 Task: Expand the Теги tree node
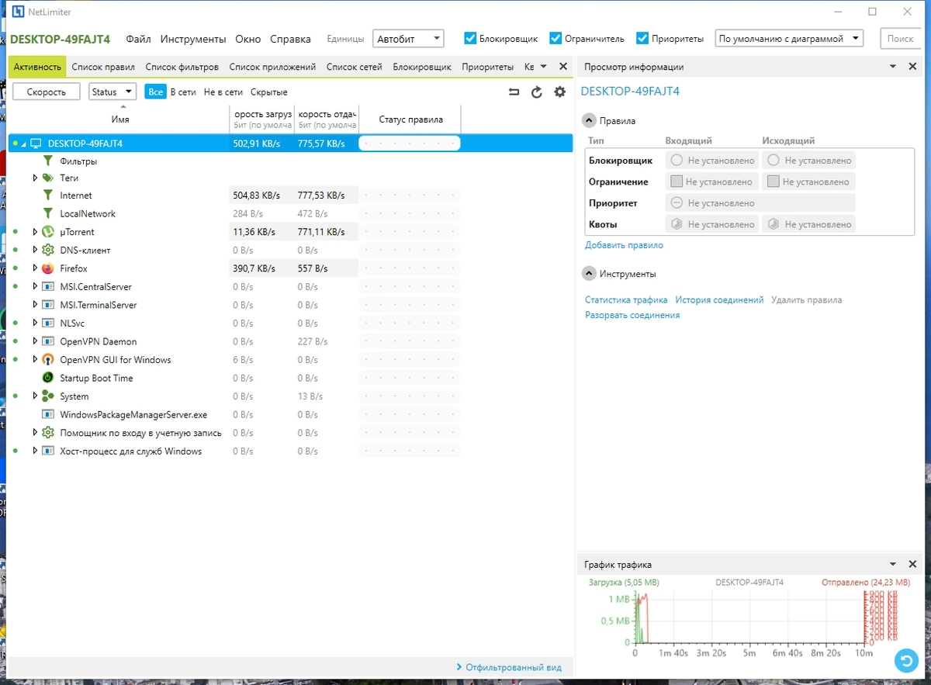click(x=35, y=178)
